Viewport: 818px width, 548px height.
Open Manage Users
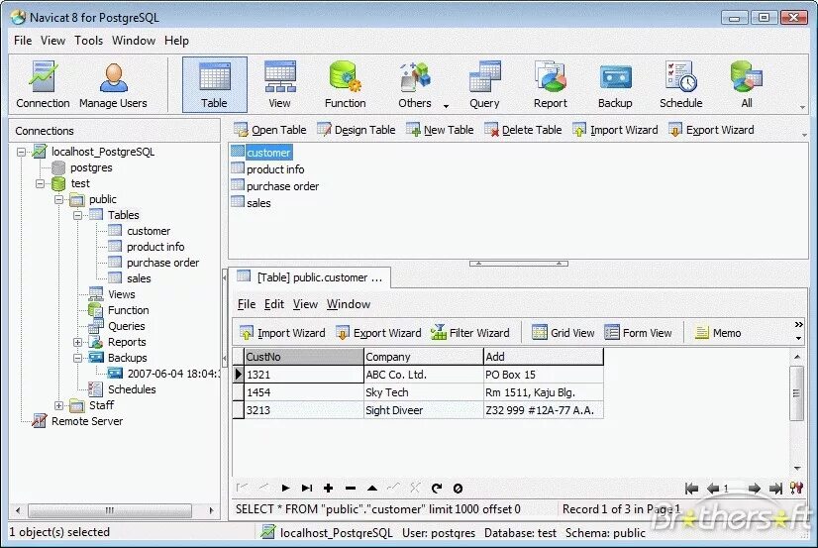[x=113, y=84]
